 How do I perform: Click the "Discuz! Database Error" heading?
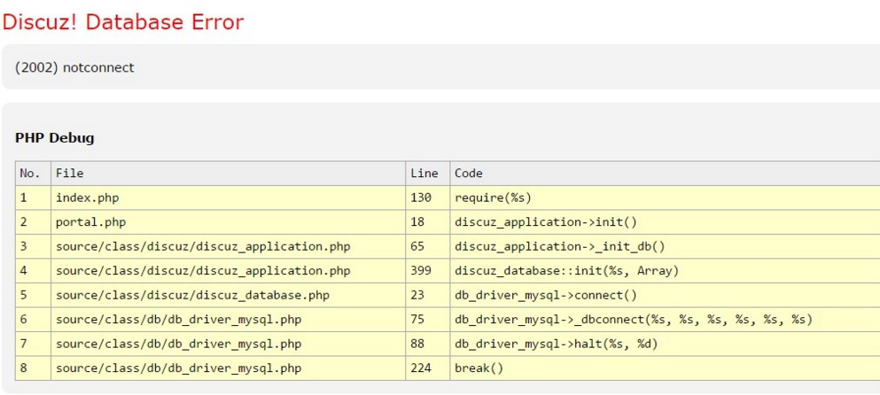(x=123, y=22)
